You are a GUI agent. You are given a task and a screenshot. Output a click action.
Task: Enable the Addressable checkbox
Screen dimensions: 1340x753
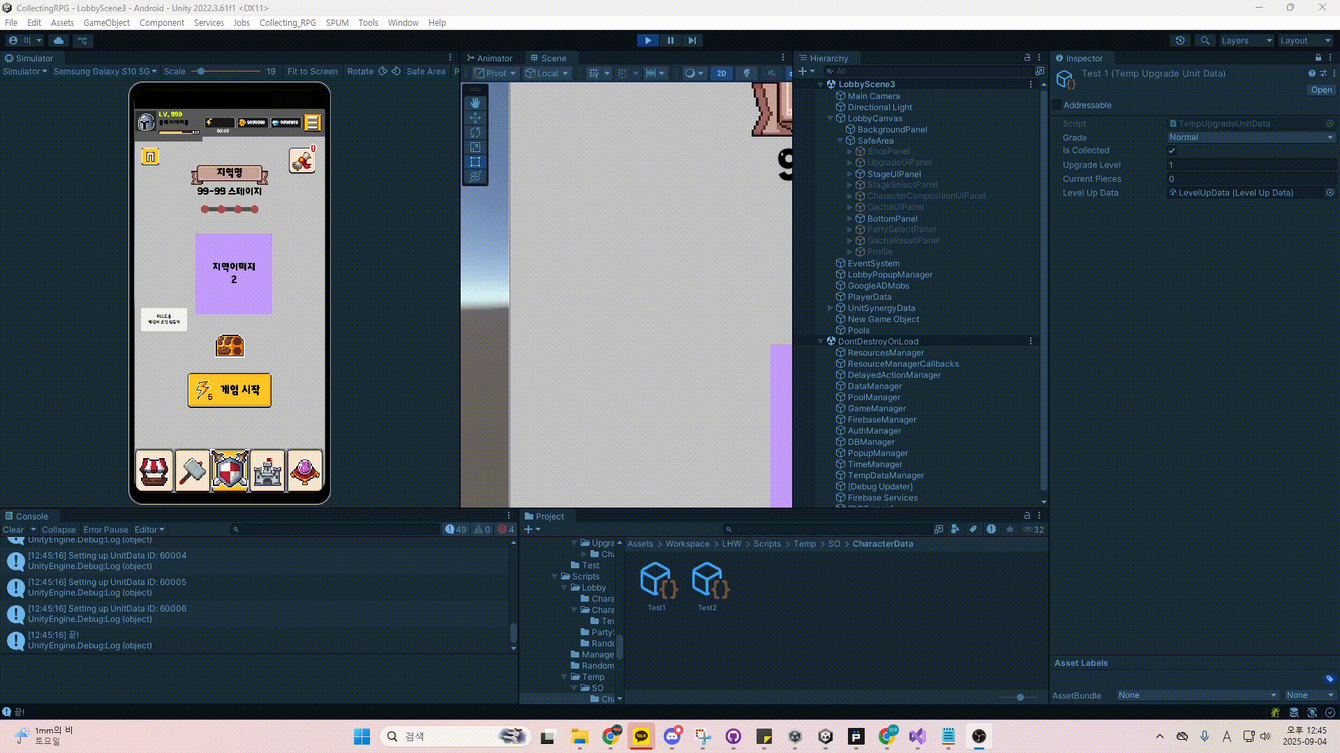[1057, 105]
